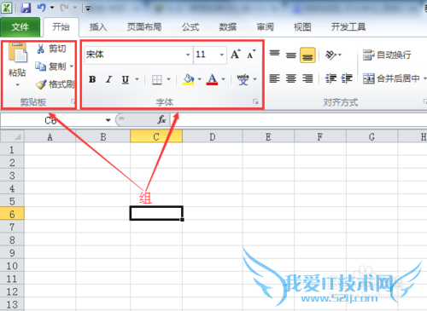Click the text orientation icon

point(331,55)
